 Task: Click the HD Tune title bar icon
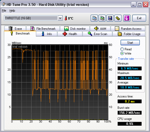point(4,4)
